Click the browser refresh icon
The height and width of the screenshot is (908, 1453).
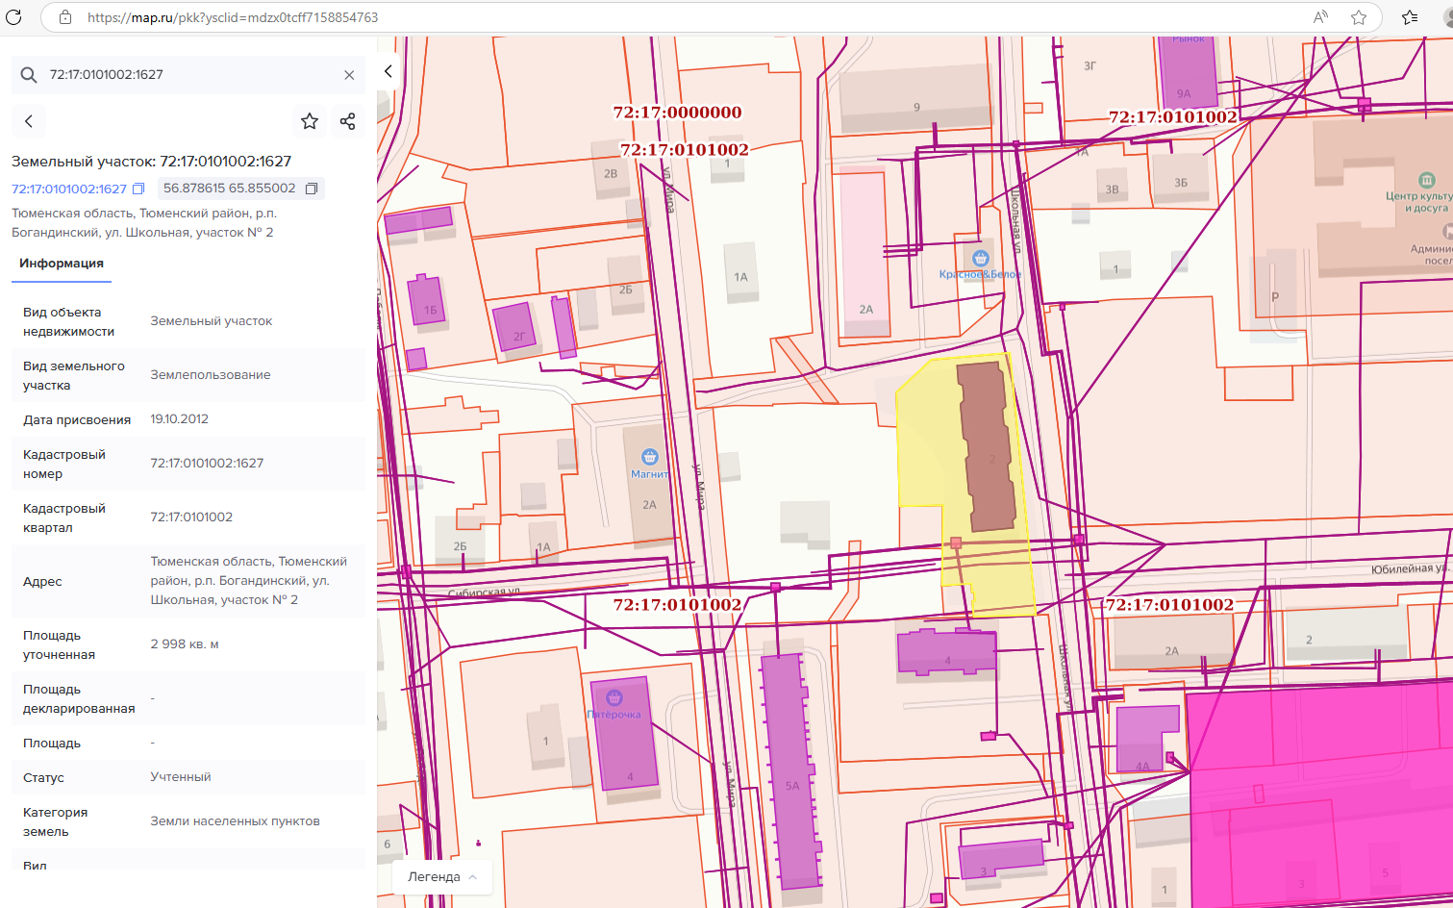[13, 17]
